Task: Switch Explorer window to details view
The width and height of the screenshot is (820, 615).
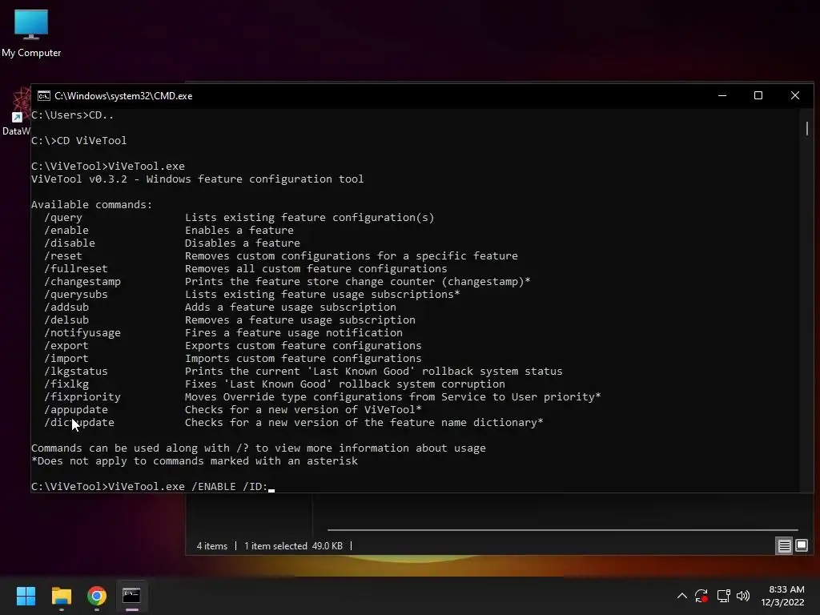Action: 785,546
